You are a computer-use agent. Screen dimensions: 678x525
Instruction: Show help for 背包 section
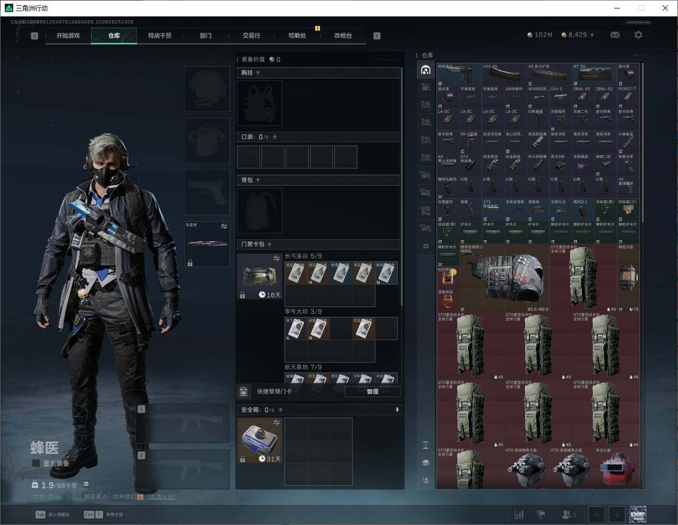point(258,180)
